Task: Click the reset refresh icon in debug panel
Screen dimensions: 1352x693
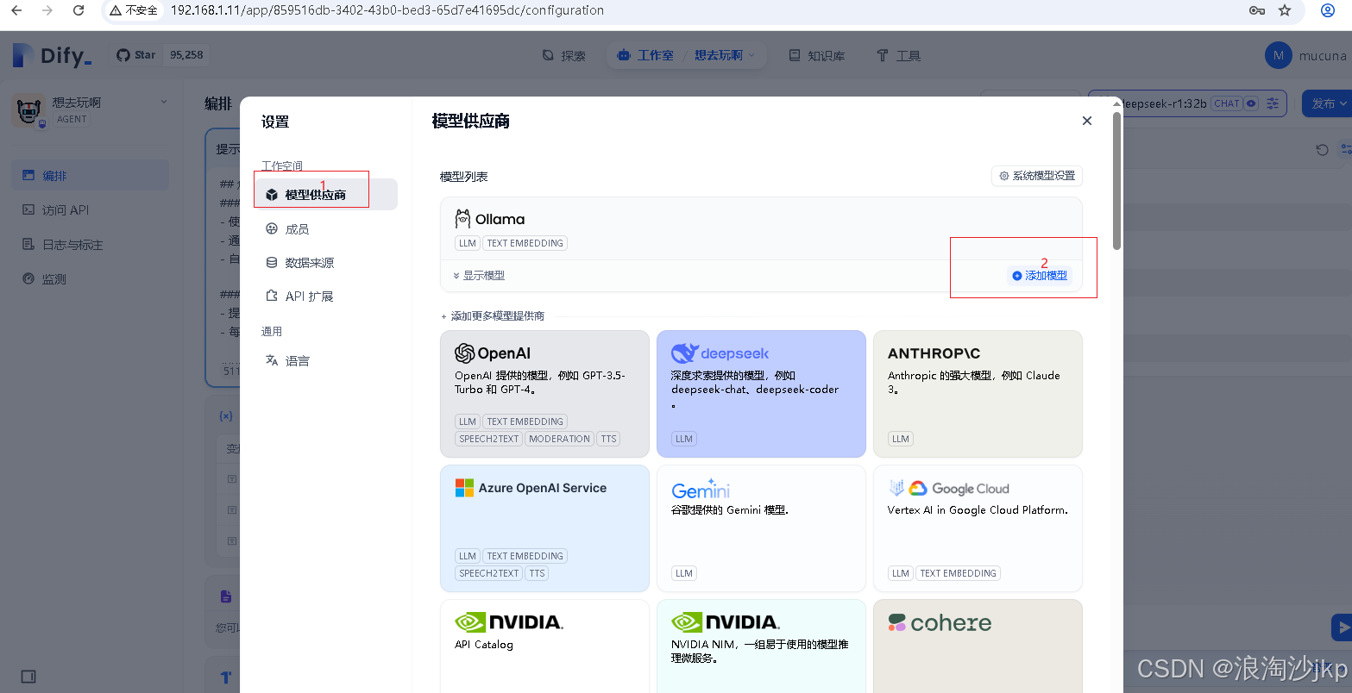Action: click(1322, 150)
